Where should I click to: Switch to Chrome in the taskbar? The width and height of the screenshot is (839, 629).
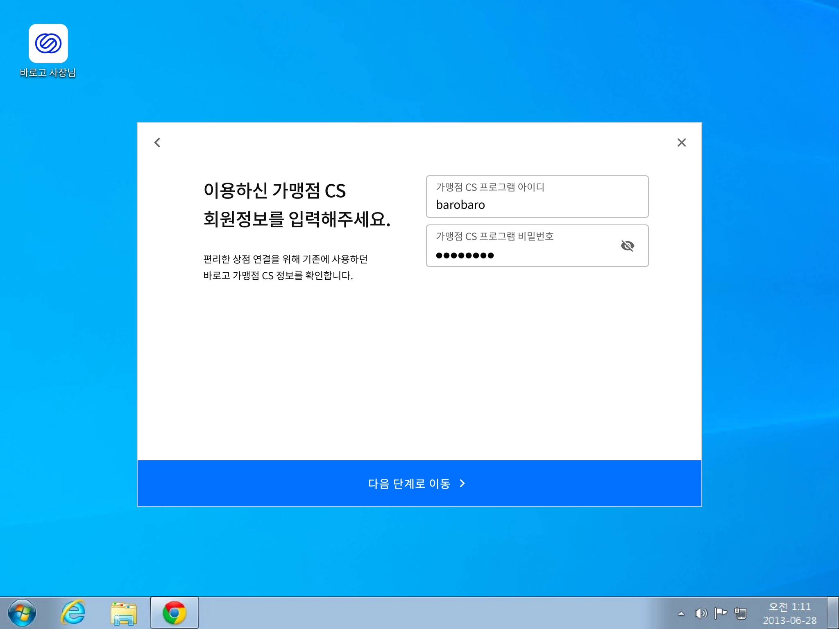(175, 613)
